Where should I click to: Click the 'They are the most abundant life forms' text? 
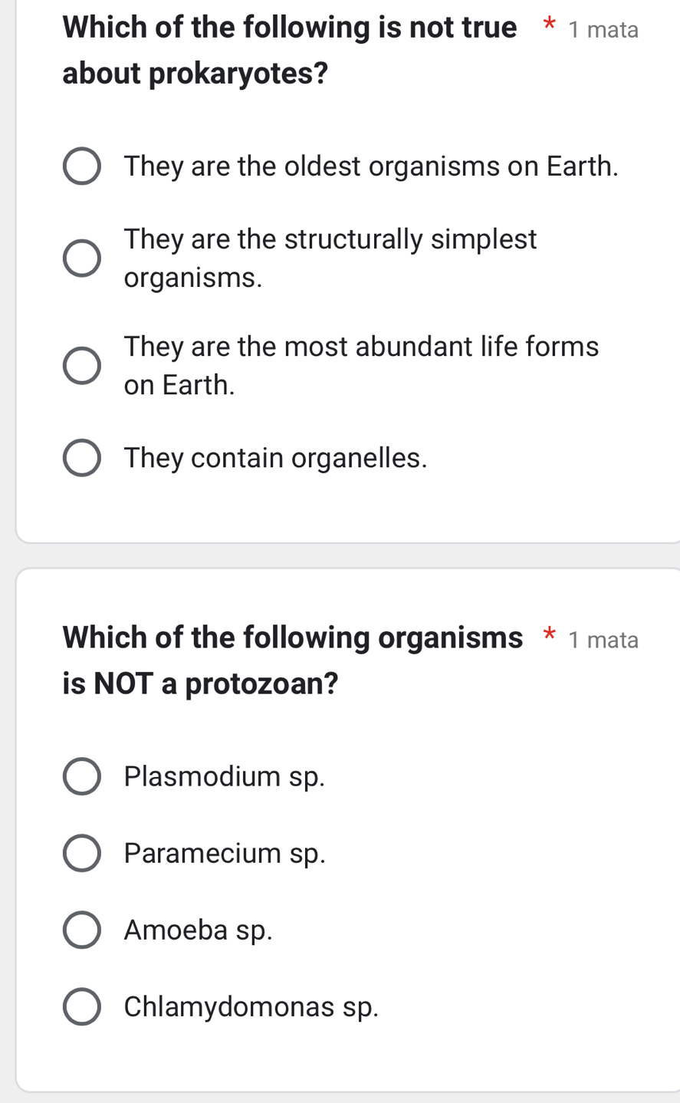point(361,365)
